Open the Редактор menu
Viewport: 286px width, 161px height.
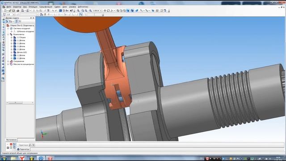[17, 7]
